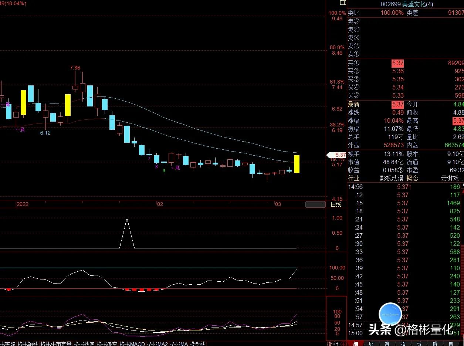Select the 操盘线 indicator tab
The width and height of the screenshot is (464, 346).
[197, 344]
